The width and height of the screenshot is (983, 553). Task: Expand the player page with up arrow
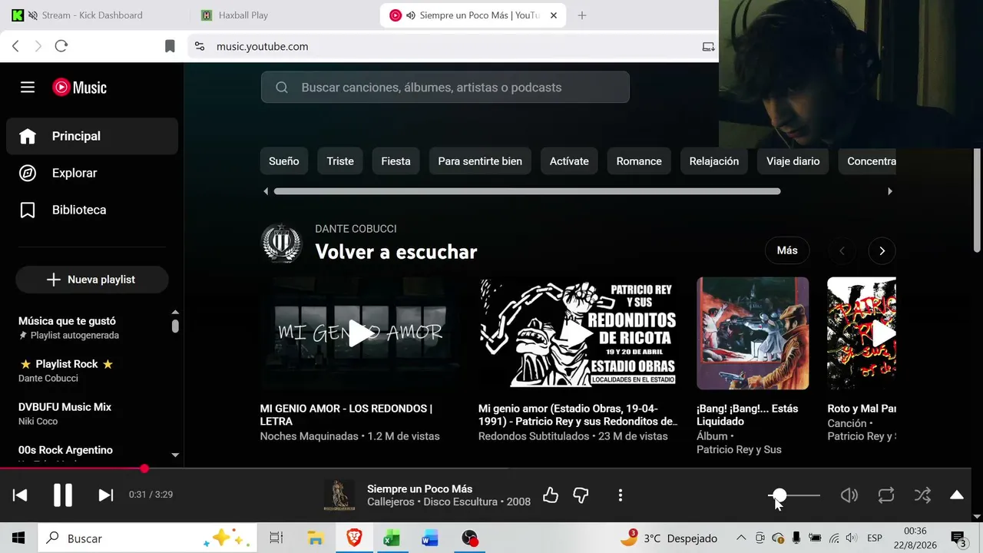pos(957,495)
